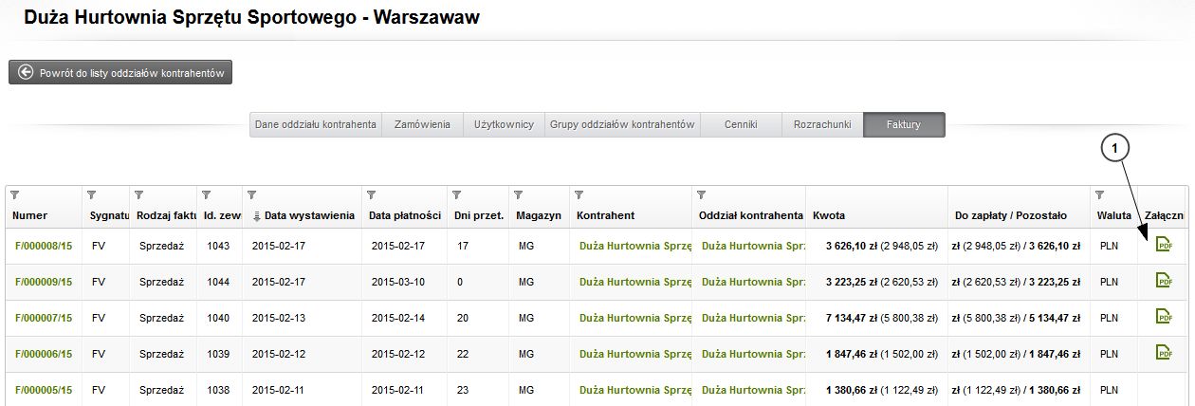Open the filter above Data wystawienia column
Image resolution: width=1195 pixels, height=406 pixels.
pos(251,195)
